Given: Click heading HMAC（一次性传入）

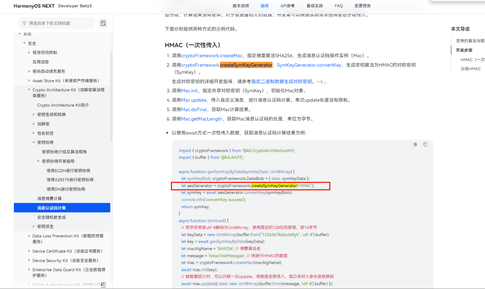Looking at the screenshot, I should pos(193,45).
